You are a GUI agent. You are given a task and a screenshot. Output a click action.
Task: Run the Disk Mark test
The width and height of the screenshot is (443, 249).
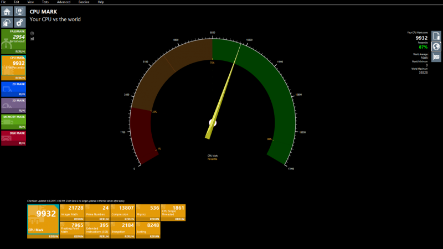point(22,143)
